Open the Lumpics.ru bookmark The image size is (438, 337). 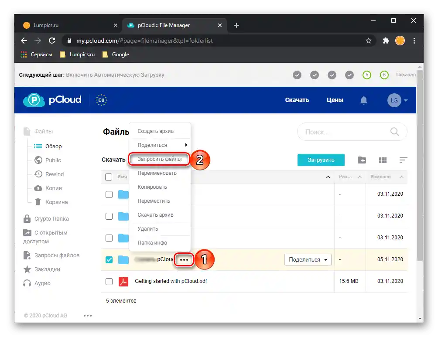click(x=77, y=54)
